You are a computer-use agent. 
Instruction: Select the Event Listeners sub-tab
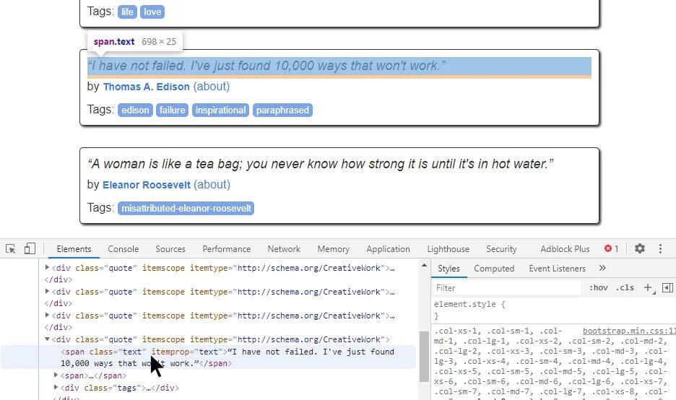point(557,269)
